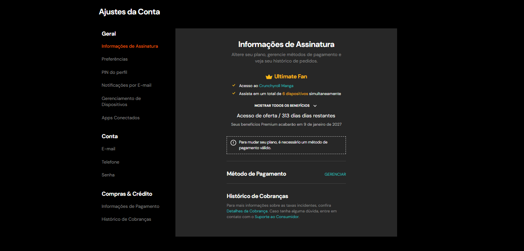Click the info icon in the payment warning box
Viewport: 524px width, 251px height.
pos(234,142)
